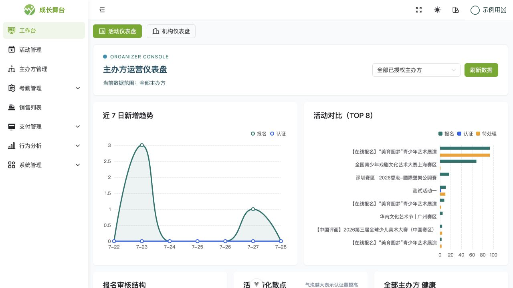Screen dimensions: 513x288
Task: Expand the 系统管理 submenu chevron
Action: [78, 165]
